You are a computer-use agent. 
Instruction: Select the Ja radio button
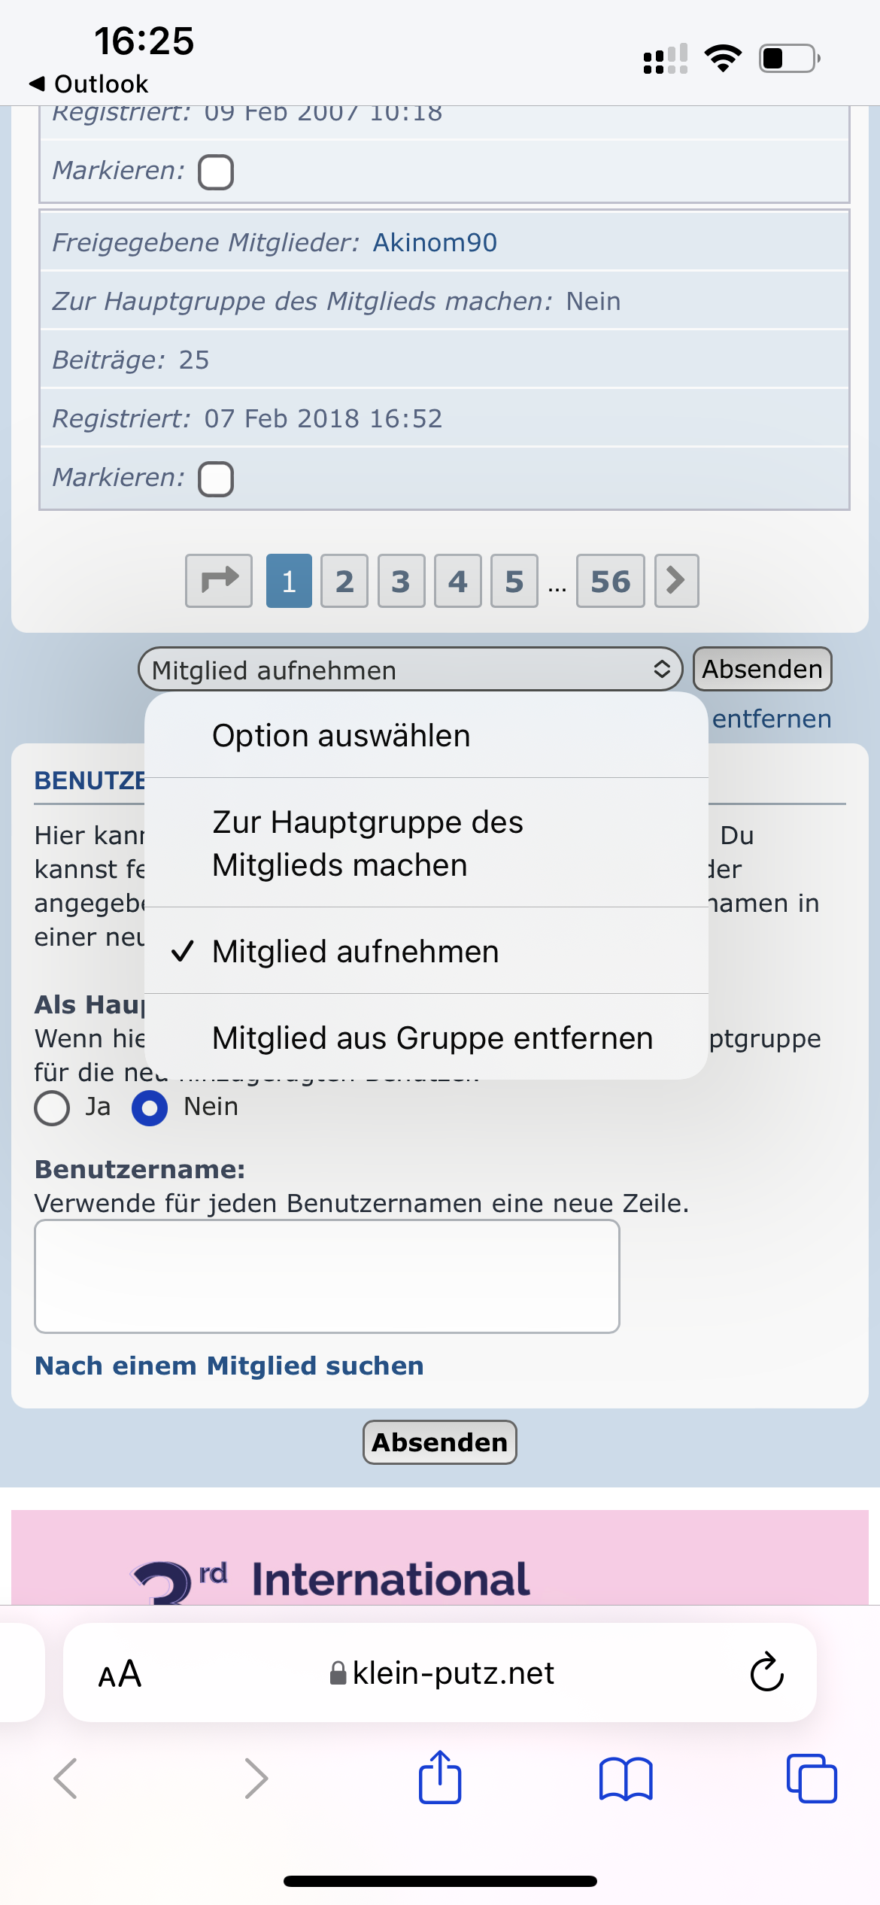pyautogui.click(x=53, y=1108)
